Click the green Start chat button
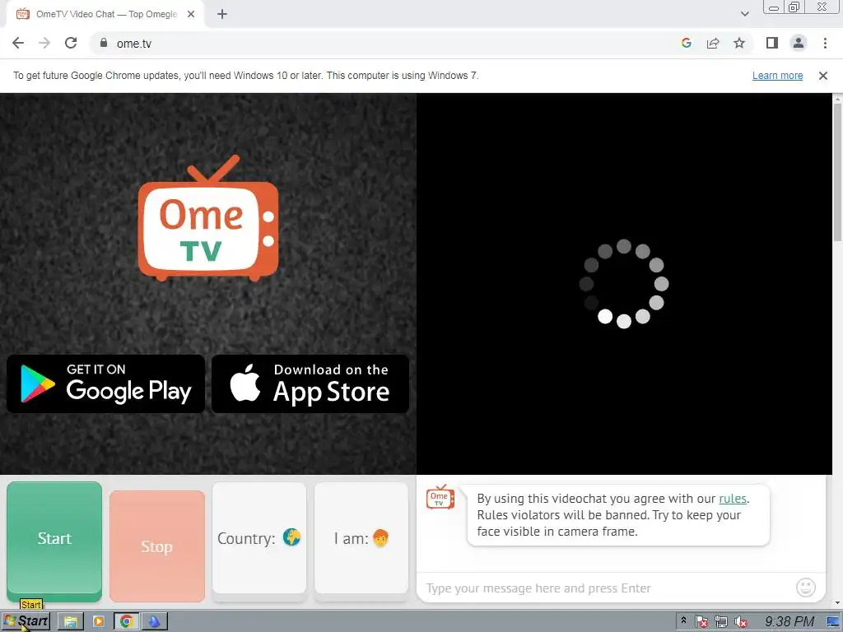Image resolution: width=843 pixels, height=632 pixels. (54, 541)
